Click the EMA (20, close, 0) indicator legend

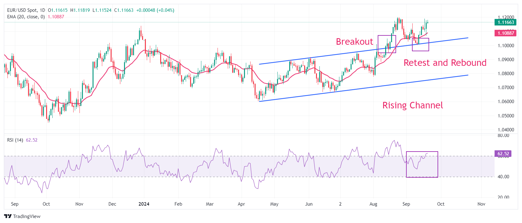[x=26, y=17]
